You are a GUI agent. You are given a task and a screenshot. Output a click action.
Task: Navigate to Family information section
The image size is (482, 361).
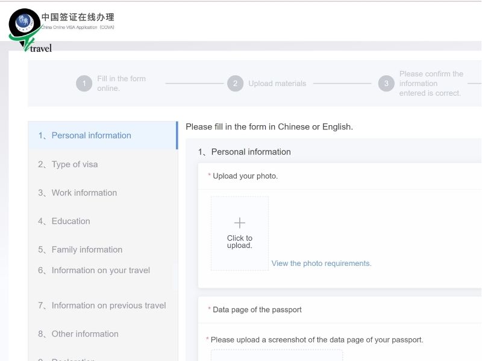87,250
